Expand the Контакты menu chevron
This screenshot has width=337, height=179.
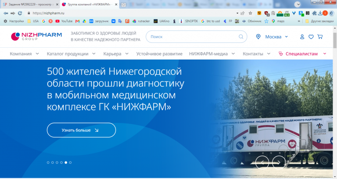pos(269,53)
